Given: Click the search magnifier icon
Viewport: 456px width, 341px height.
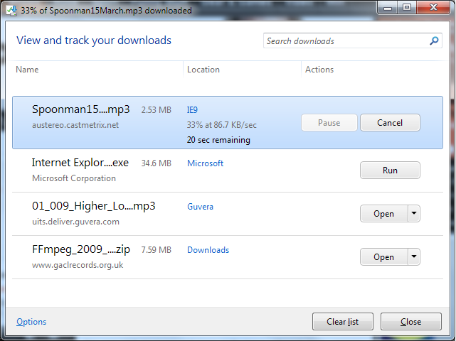Looking at the screenshot, I should coord(434,40).
